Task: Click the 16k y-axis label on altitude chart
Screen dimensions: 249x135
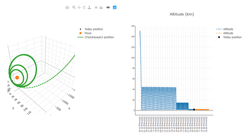Action: pyautogui.click(x=133, y=26)
